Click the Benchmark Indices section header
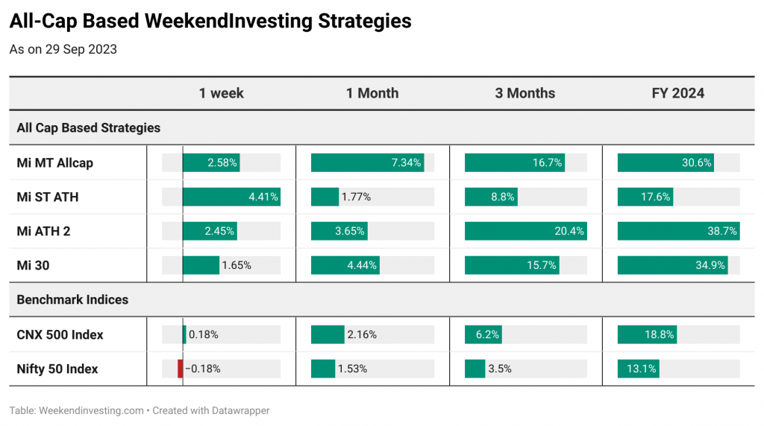The height and width of the screenshot is (426, 764). tap(72, 299)
